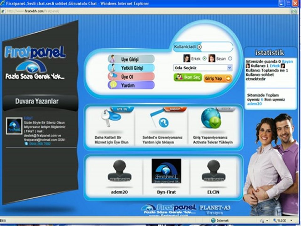Click the globe download Activate icon

tap(211, 118)
